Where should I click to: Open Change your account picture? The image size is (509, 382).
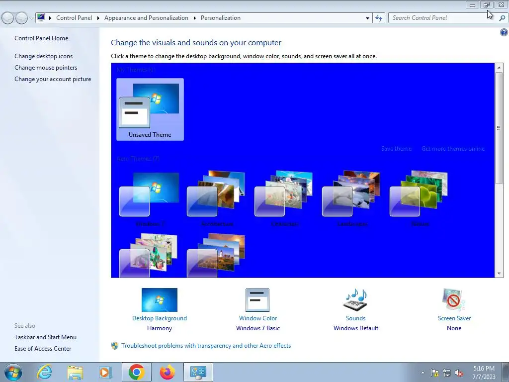(53, 79)
